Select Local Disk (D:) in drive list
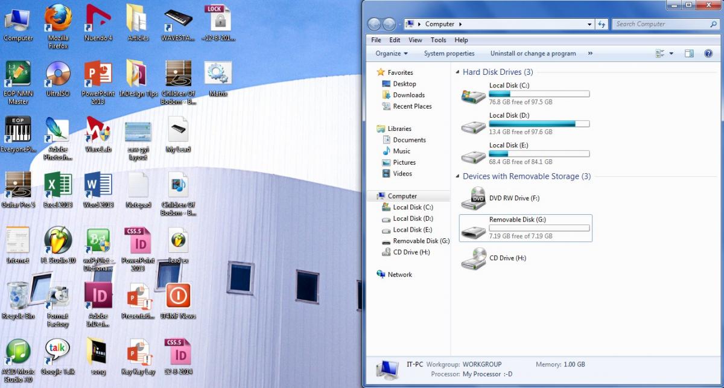 (526, 124)
